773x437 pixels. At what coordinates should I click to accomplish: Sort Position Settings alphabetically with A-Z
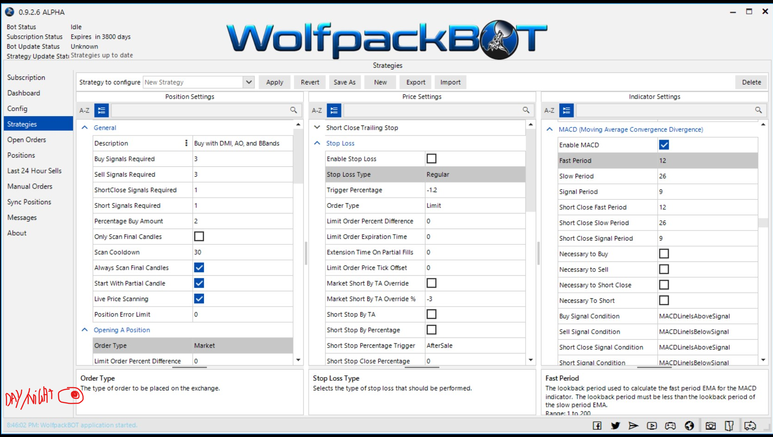tap(84, 110)
